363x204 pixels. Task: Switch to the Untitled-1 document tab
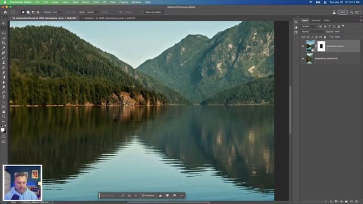[109, 18]
